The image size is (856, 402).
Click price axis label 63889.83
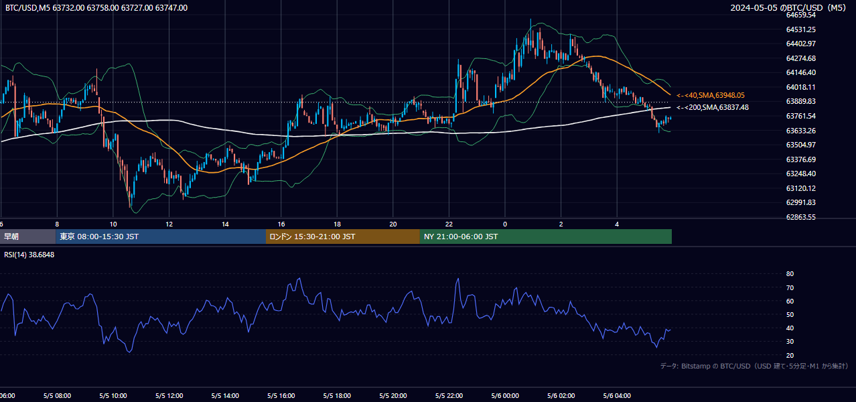coord(800,101)
